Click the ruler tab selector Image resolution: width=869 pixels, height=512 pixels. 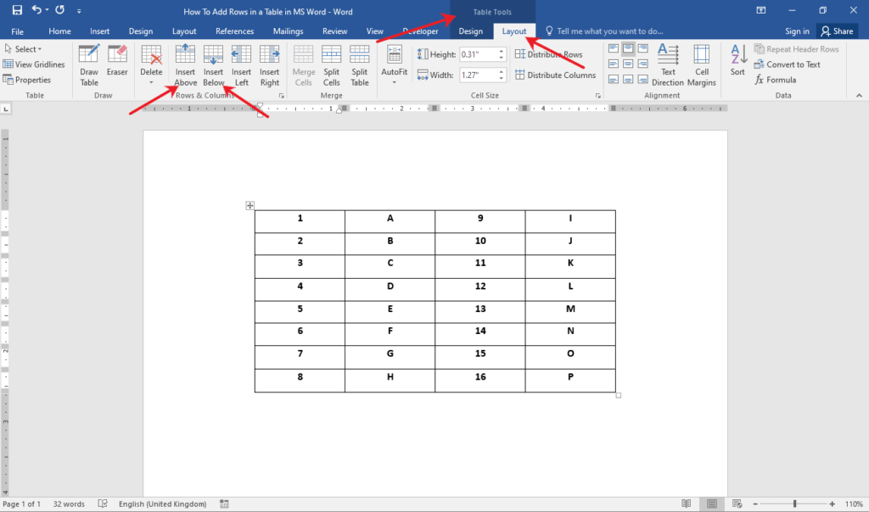6,109
